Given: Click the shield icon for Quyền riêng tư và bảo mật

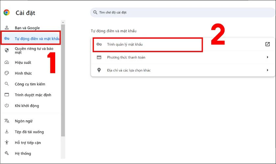Looking at the screenshot, I should [x=7, y=51].
